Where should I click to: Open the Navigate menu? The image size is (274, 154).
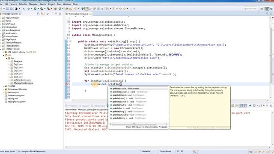[x=33, y=4]
